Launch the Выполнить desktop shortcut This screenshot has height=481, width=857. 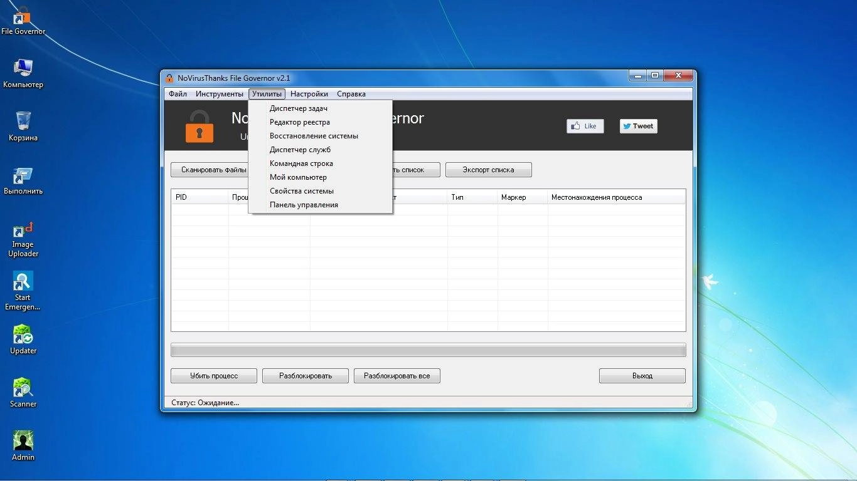[x=23, y=180]
